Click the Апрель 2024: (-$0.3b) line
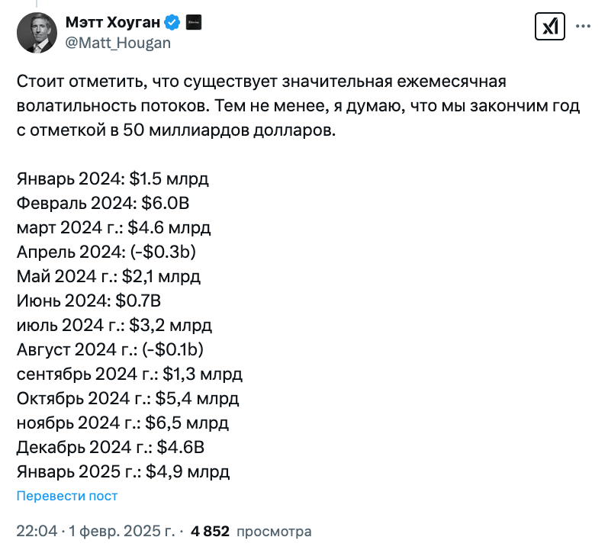Viewport: 608px width, 553px height. (x=106, y=252)
